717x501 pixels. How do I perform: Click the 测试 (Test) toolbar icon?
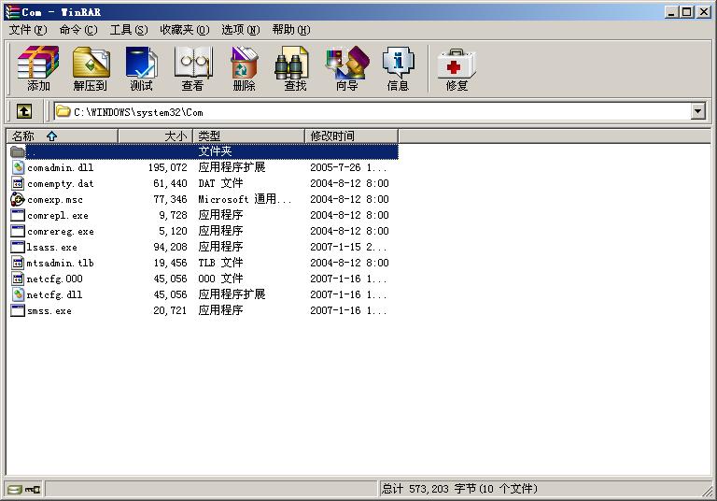[x=141, y=68]
